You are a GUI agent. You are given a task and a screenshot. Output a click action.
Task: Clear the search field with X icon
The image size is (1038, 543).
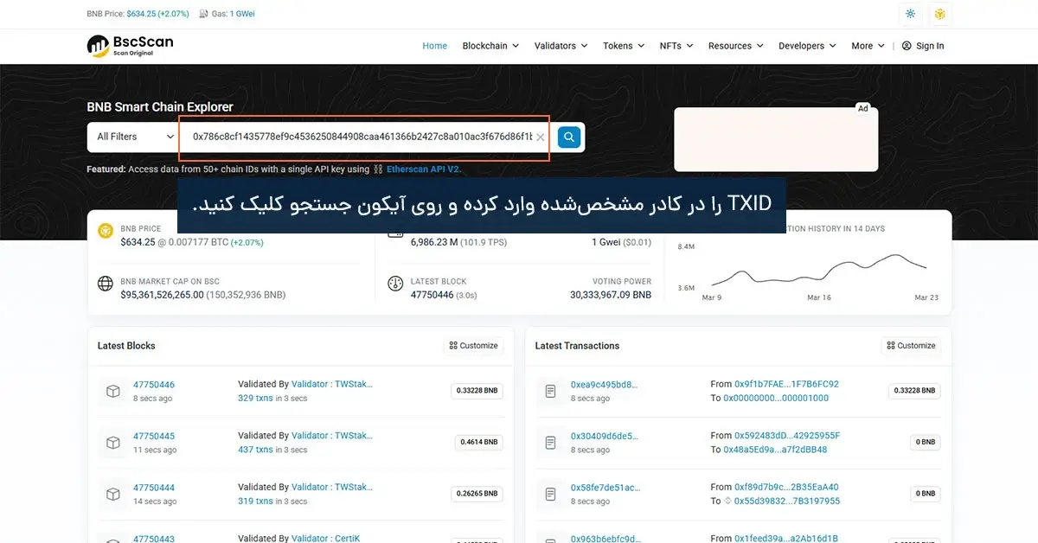(x=541, y=137)
